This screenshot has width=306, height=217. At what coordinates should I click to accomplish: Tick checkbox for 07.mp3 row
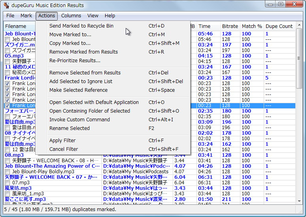pos(7,183)
